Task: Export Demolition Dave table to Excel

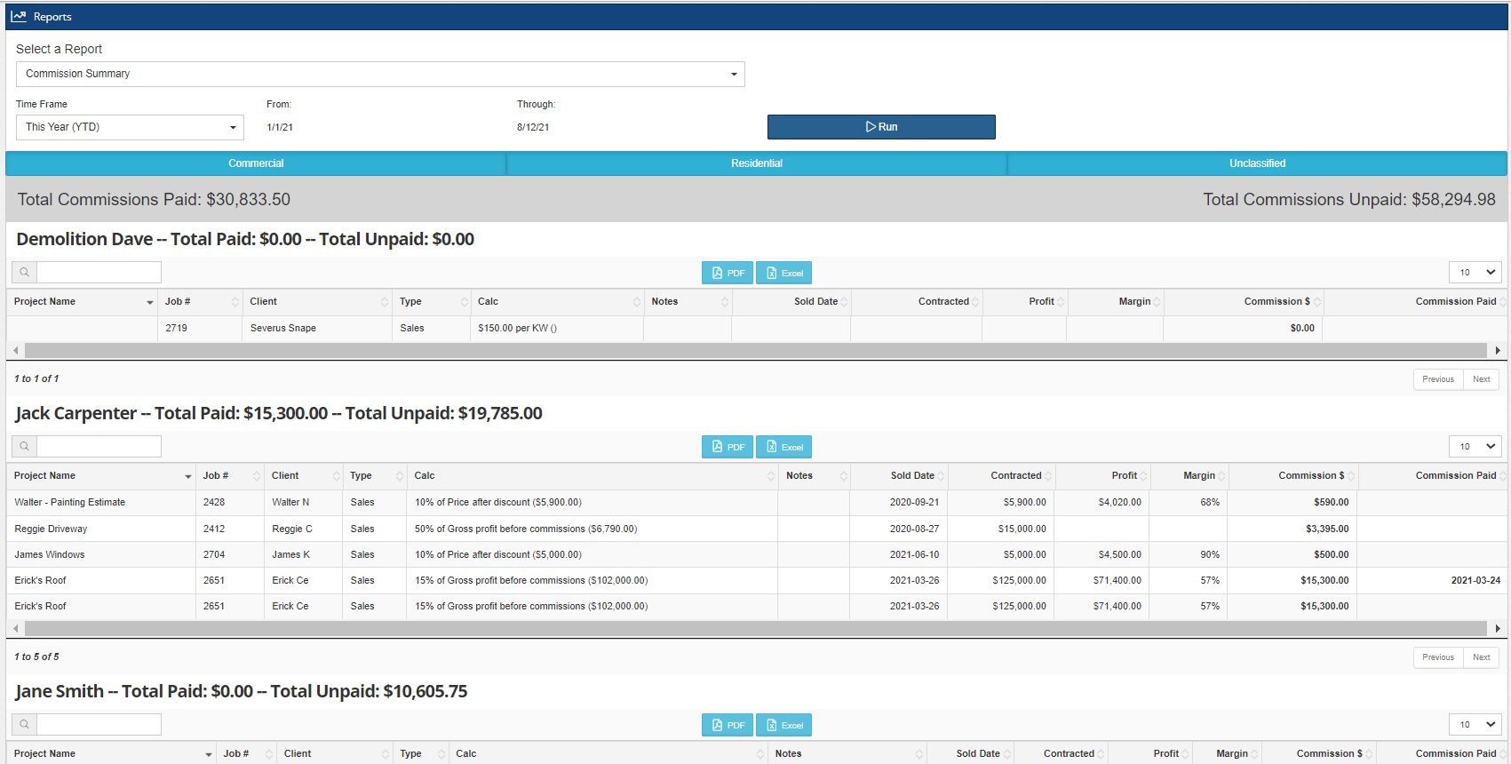Action: [783, 273]
